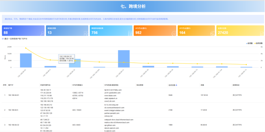Click the grid icon on the 13 card
265x132 pixels.
click(86, 33)
